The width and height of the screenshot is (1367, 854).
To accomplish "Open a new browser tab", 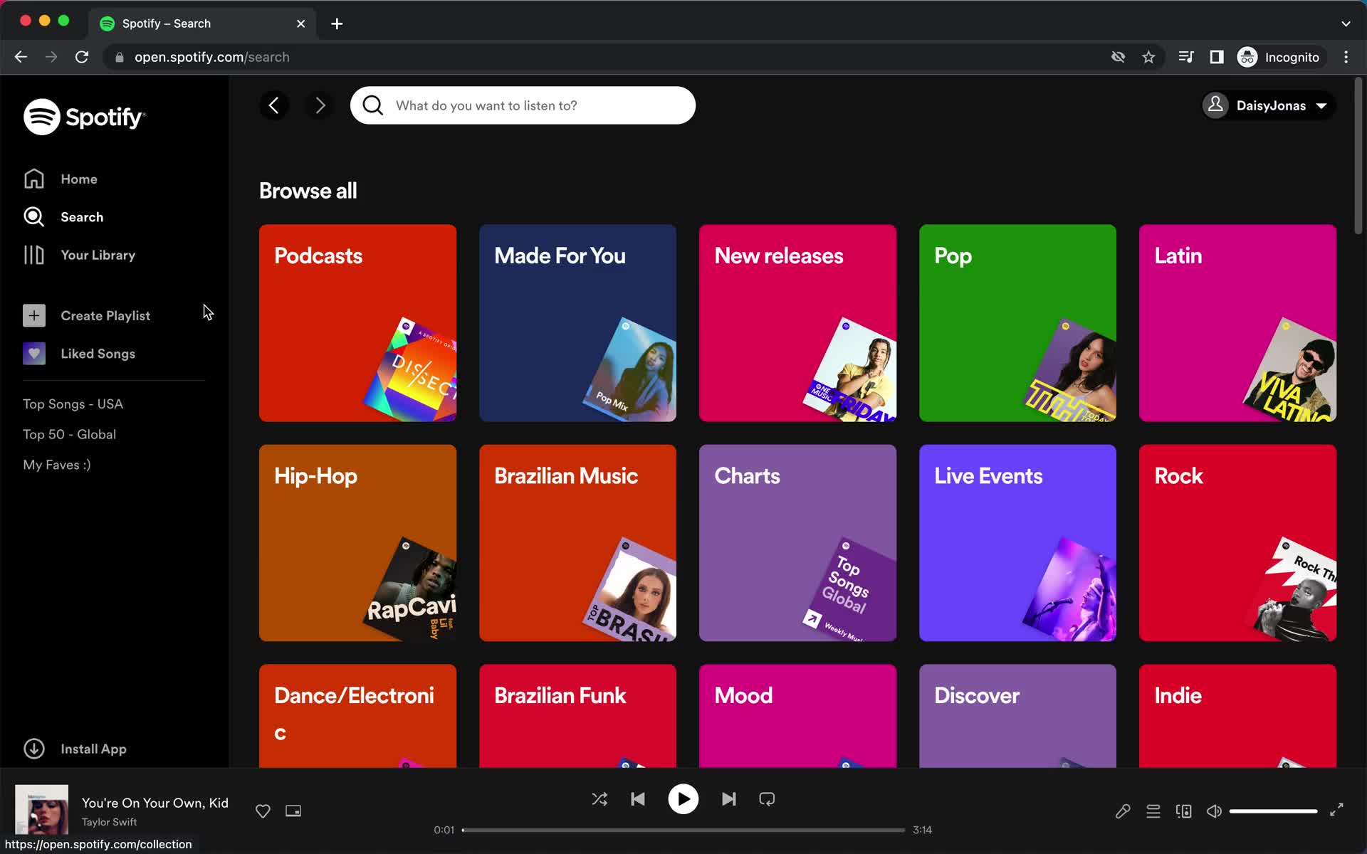I will coord(337,23).
